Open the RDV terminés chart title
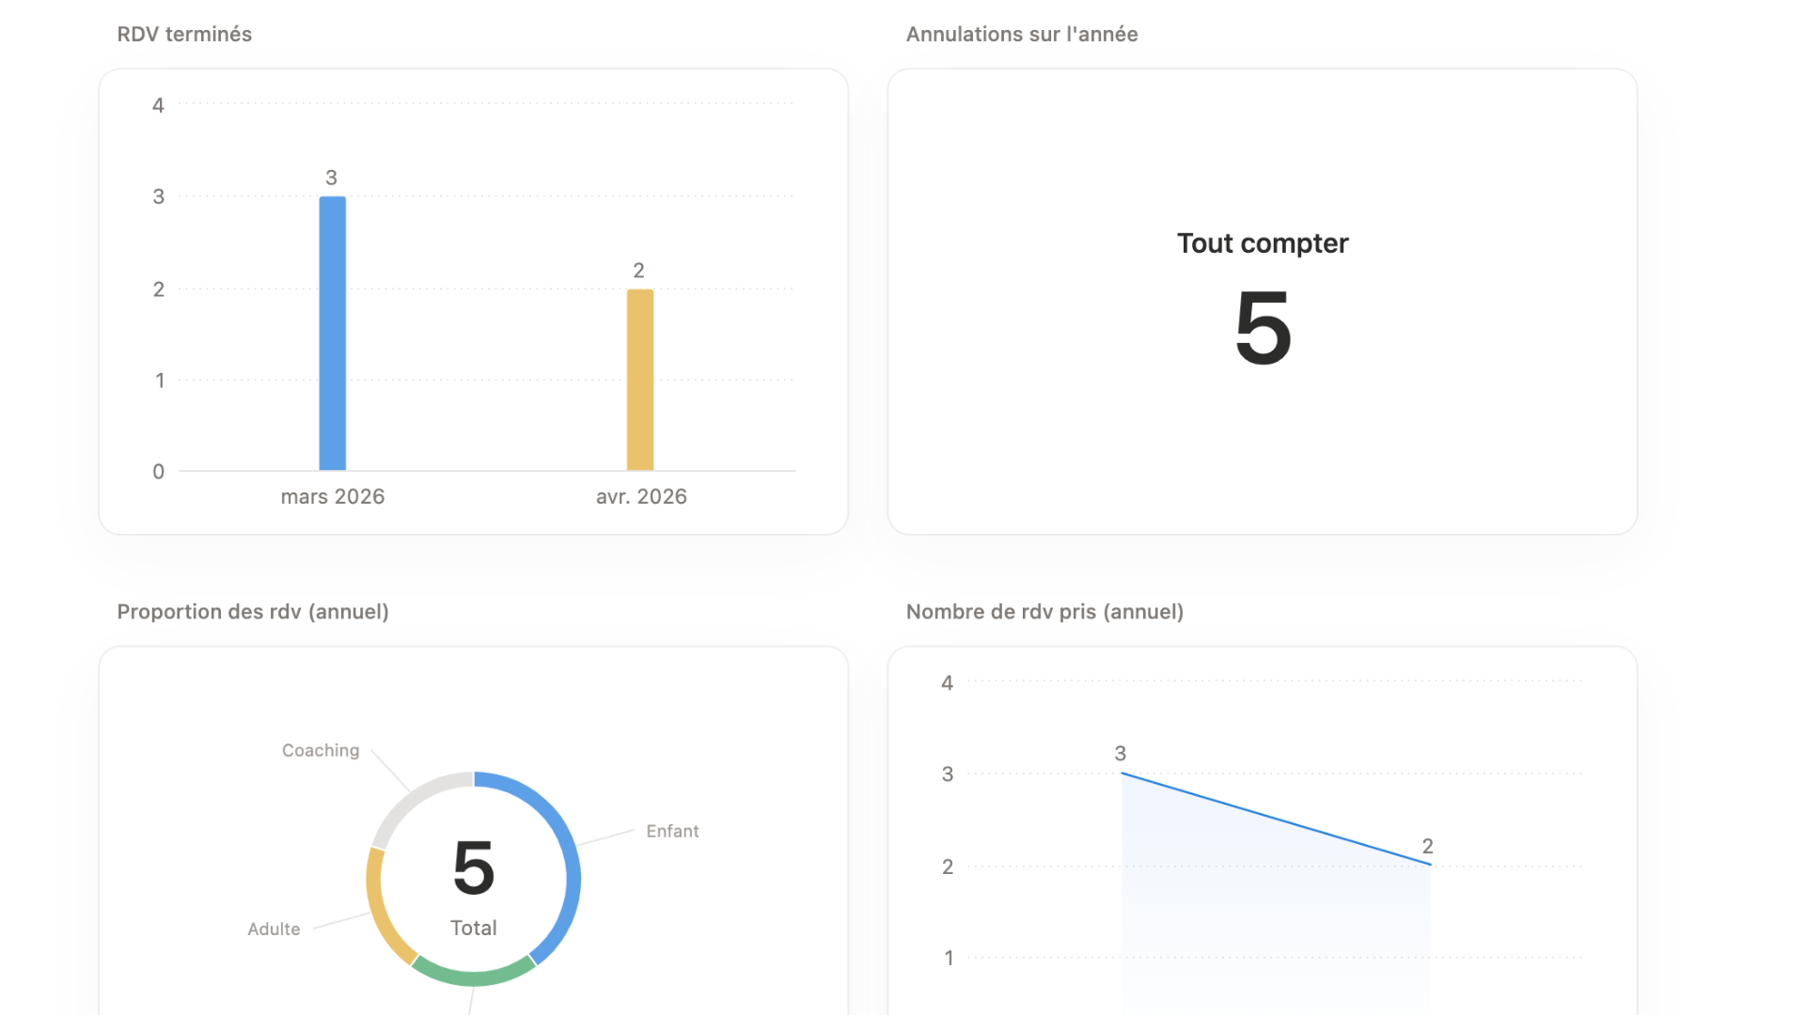Image resolution: width=1805 pixels, height=1015 pixels. (x=184, y=35)
